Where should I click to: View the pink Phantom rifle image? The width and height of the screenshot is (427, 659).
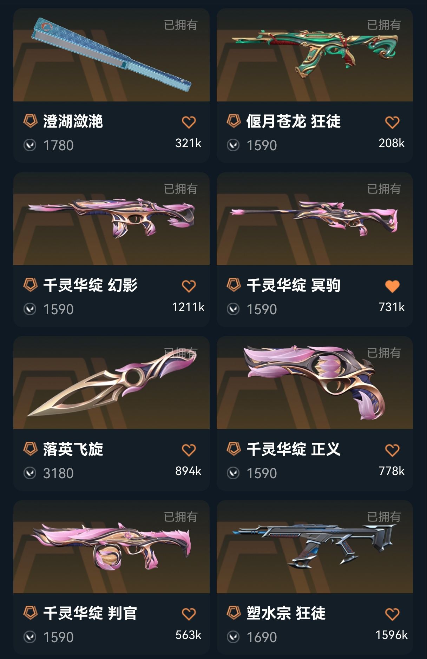pos(111,218)
